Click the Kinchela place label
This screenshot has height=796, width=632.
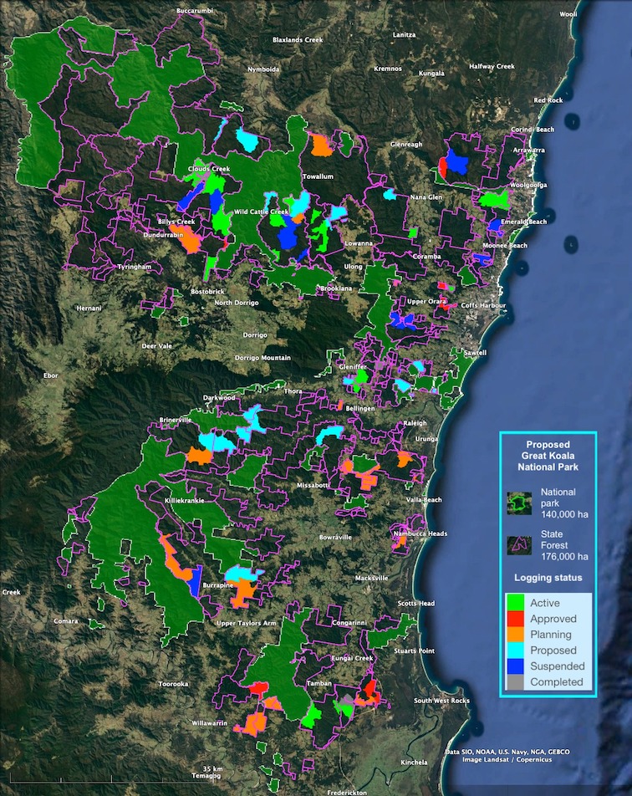pyautogui.click(x=414, y=763)
